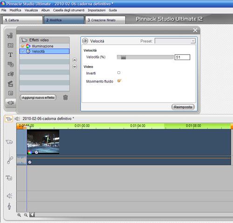Click the Aggiungi nuovo effetto button
This screenshot has width=233, height=223.
(38, 98)
